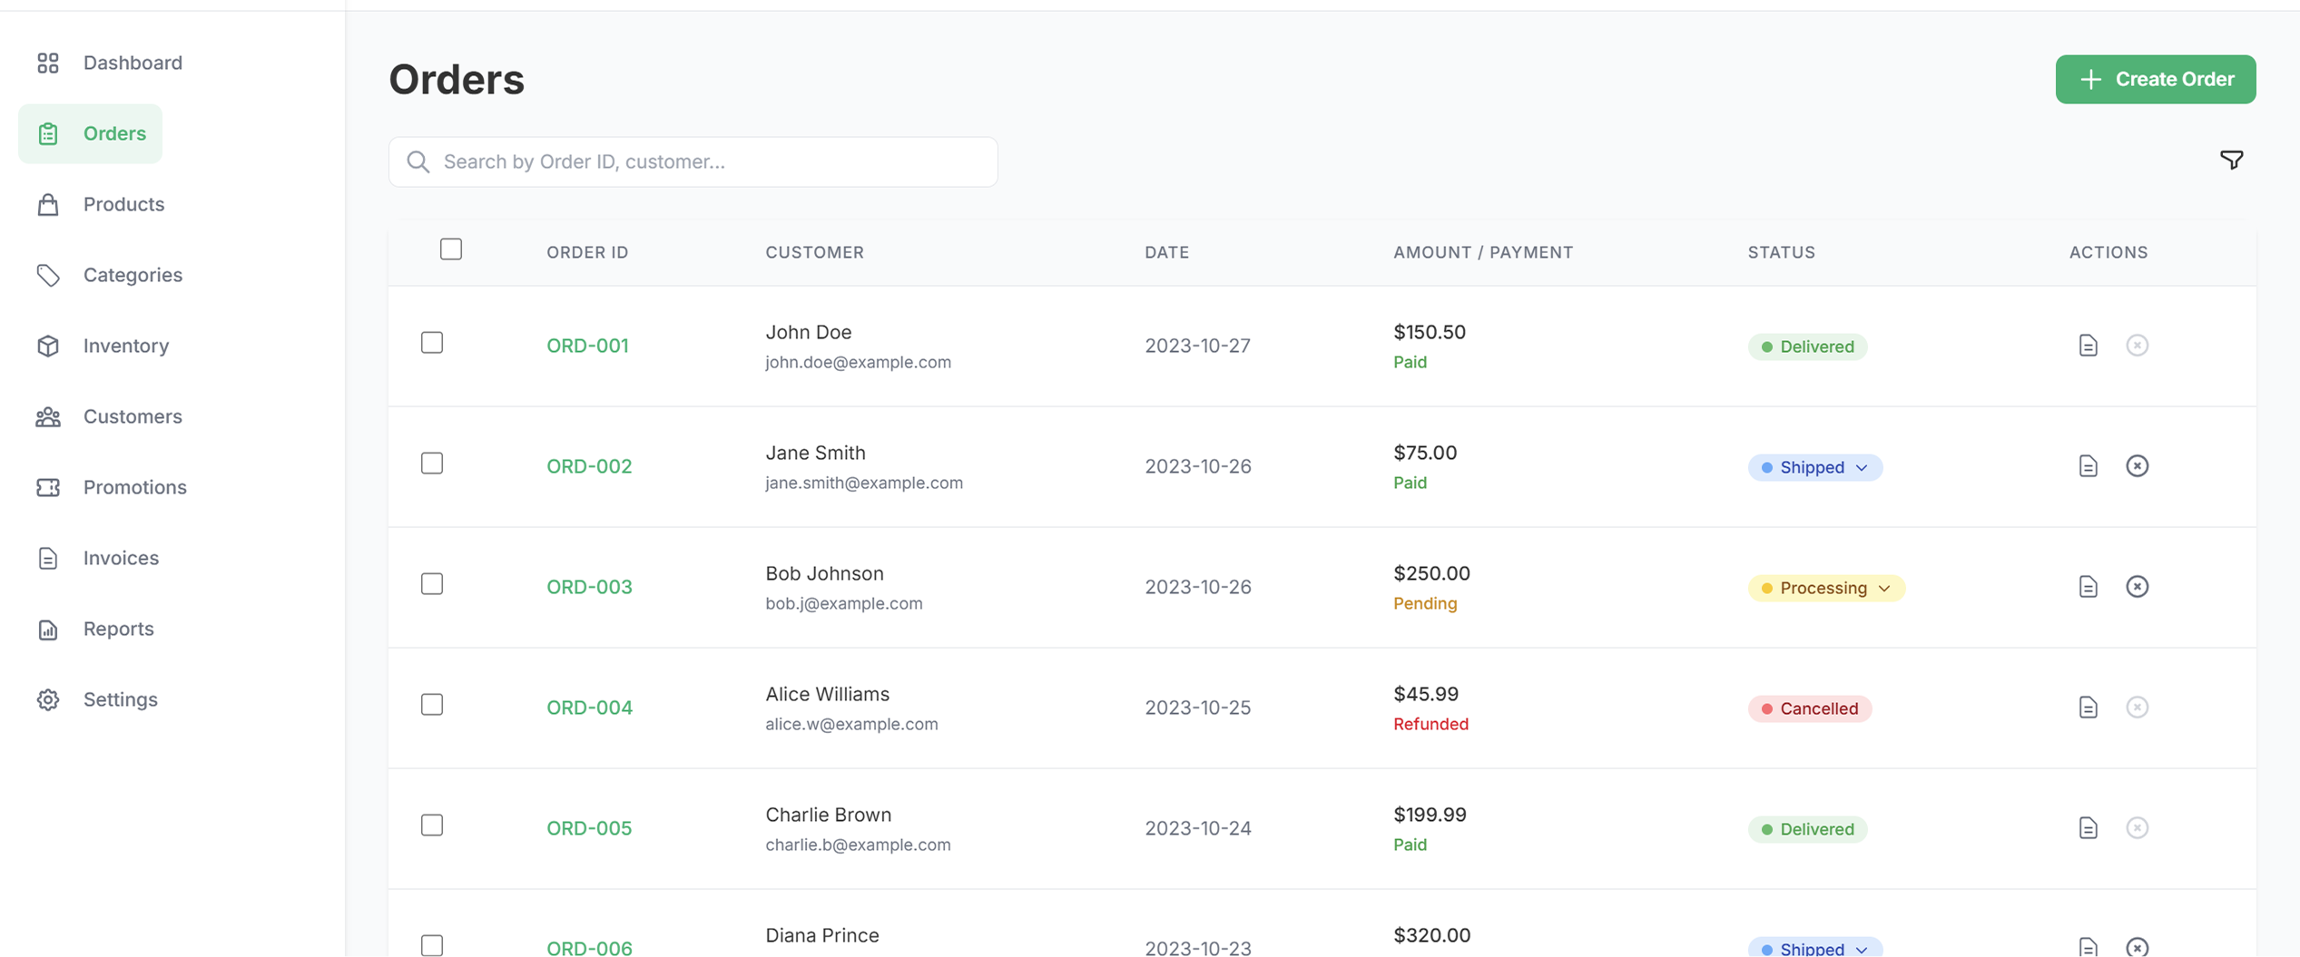View invoice document for ORD-003
Viewport: 2300px width, 957px height.
[x=2088, y=587]
